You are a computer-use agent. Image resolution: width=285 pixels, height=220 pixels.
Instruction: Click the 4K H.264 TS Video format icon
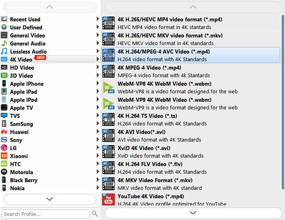click(108, 119)
